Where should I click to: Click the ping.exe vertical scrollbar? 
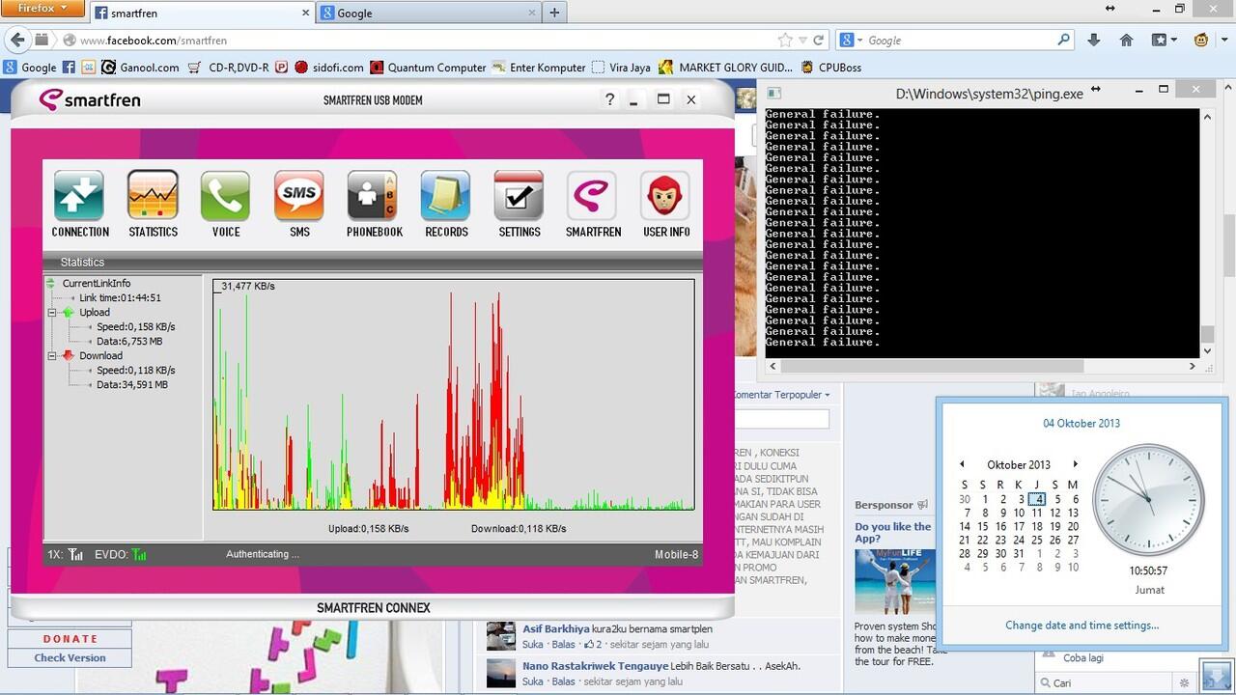[1206, 232]
